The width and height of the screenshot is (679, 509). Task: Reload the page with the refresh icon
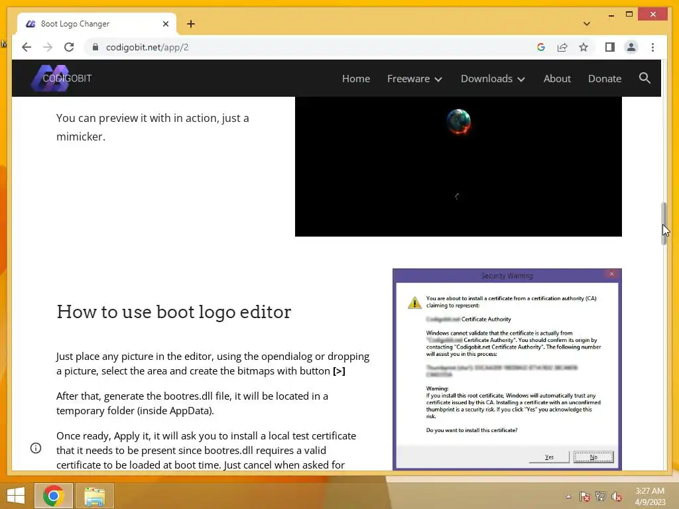pyautogui.click(x=69, y=47)
